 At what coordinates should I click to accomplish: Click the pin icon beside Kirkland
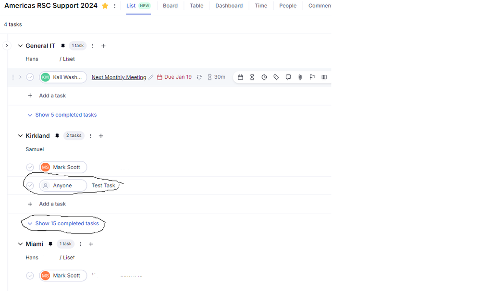(x=57, y=135)
